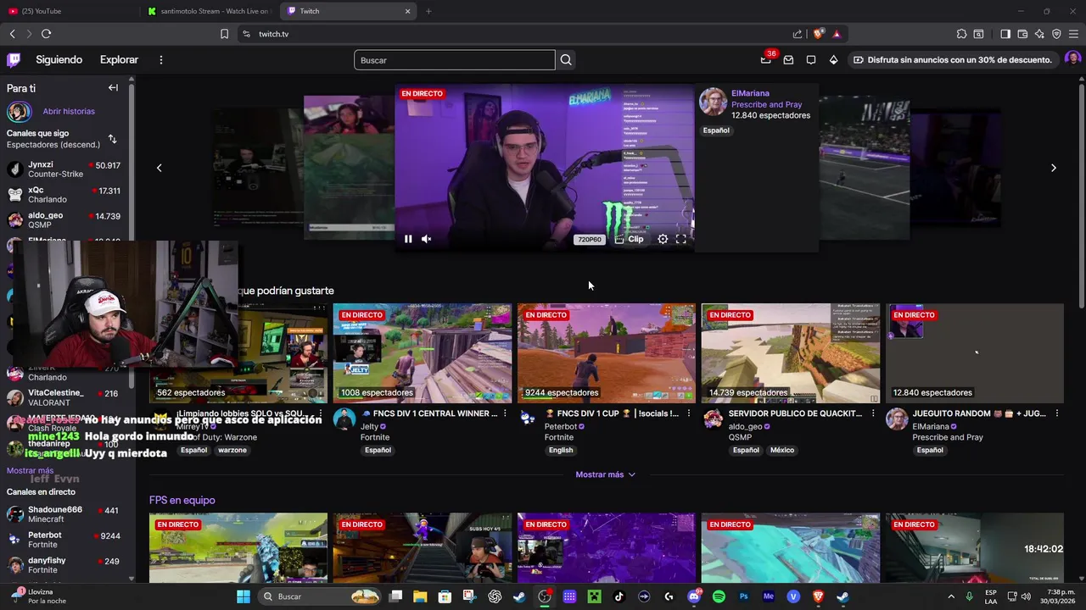The height and width of the screenshot is (610, 1086).
Task: Open the Twitch notifications bell with 36 badge
Action: coord(766,59)
